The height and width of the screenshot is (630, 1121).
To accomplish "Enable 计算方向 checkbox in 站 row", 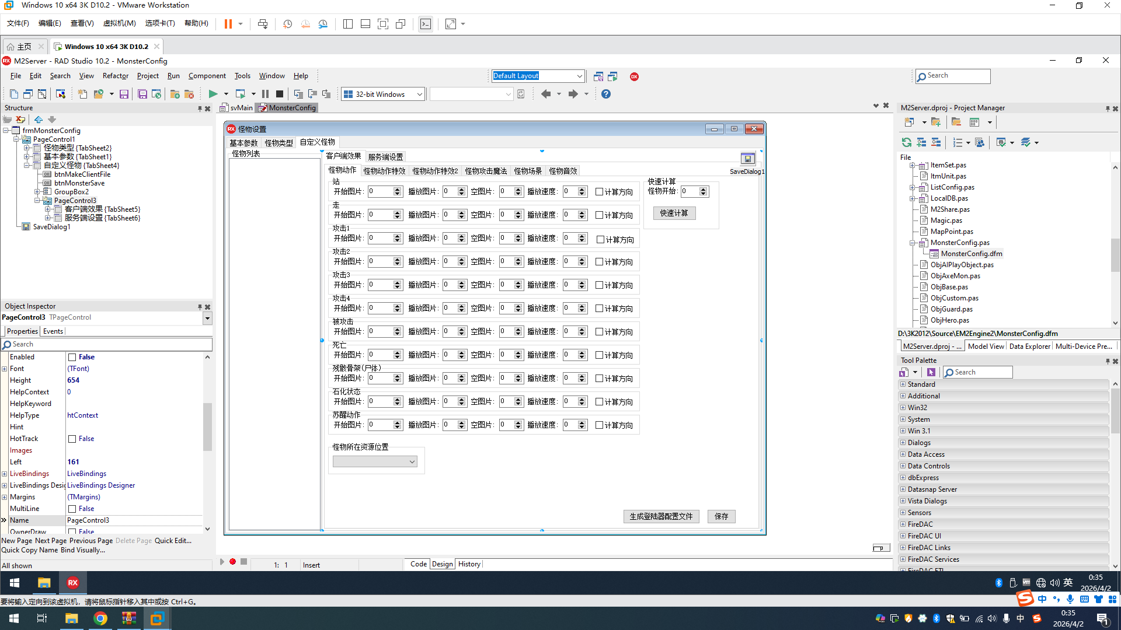I will point(599,192).
